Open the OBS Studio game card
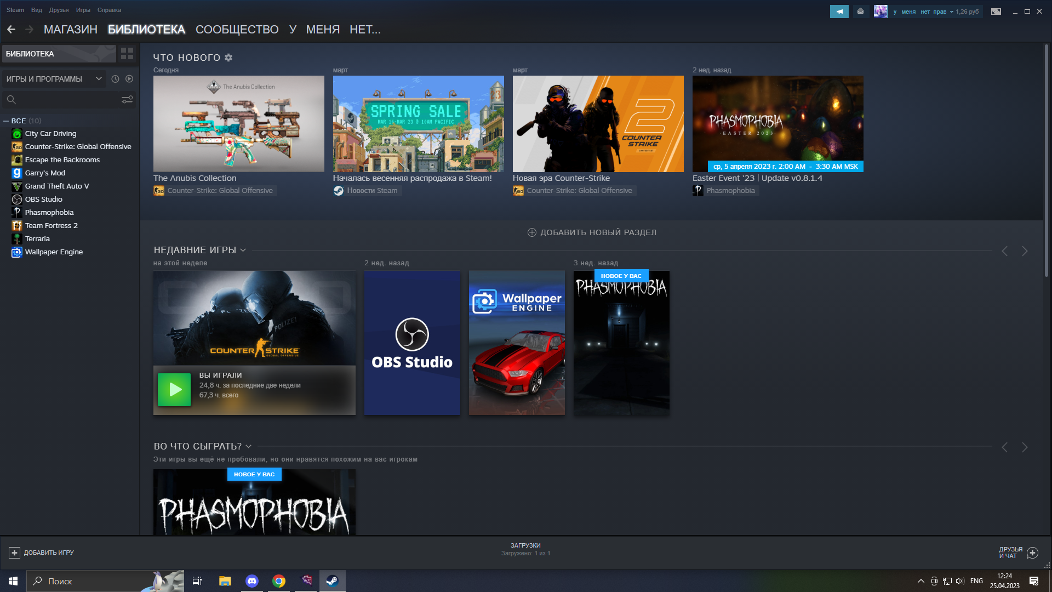The height and width of the screenshot is (592, 1052). click(412, 343)
